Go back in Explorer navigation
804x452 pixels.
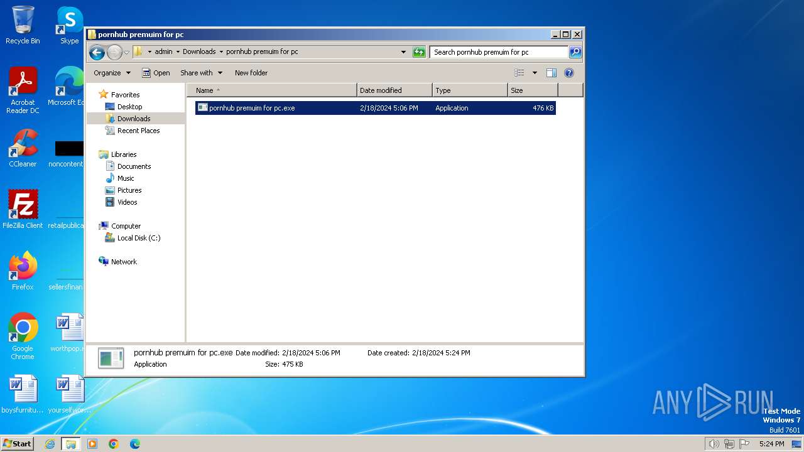(x=97, y=52)
